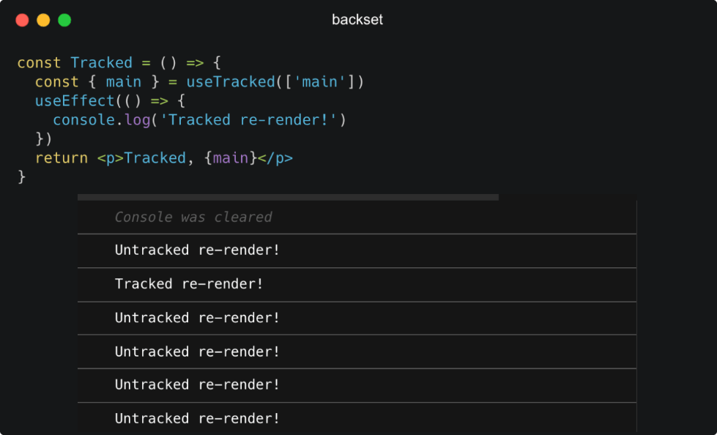This screenshot has height=435, width=717.
Task: Click the gray horizontal bar above the console
Action: [x=288, y=197]
